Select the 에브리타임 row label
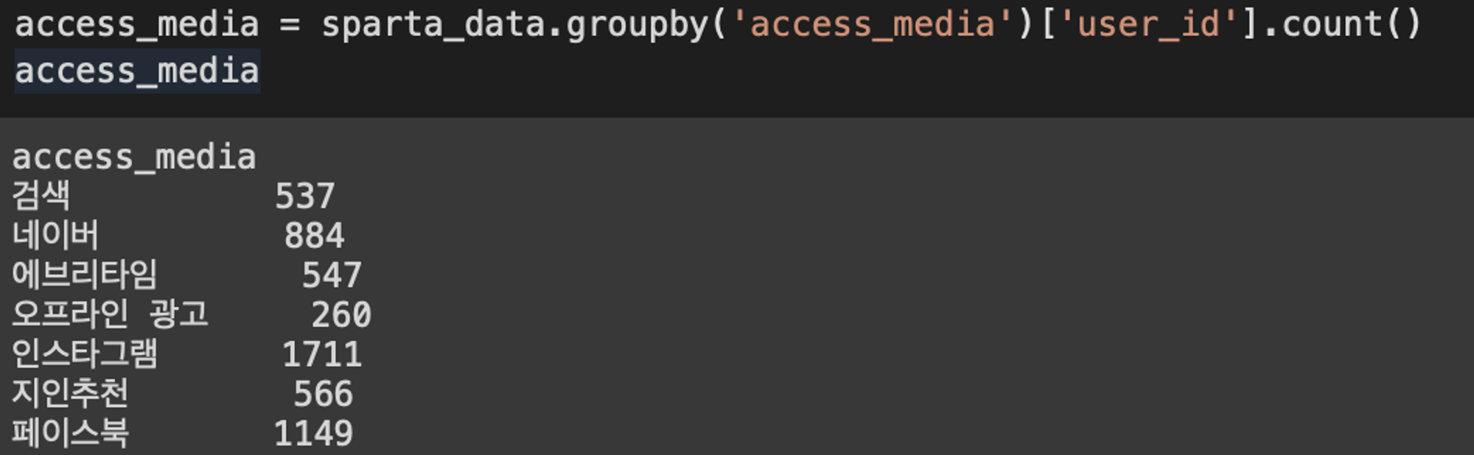 click(85, 275)
